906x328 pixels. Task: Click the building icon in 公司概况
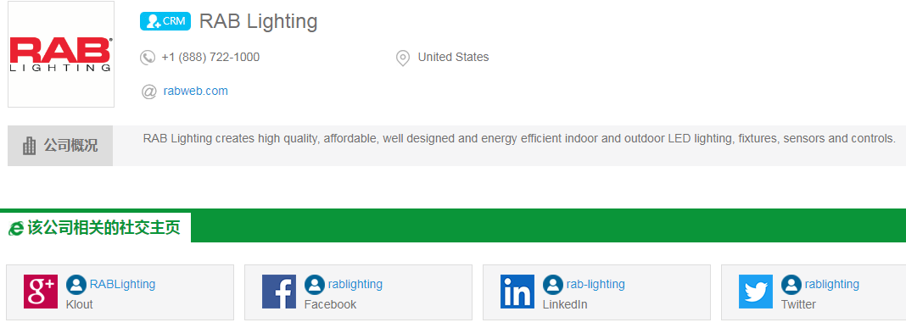pos(29,146)
